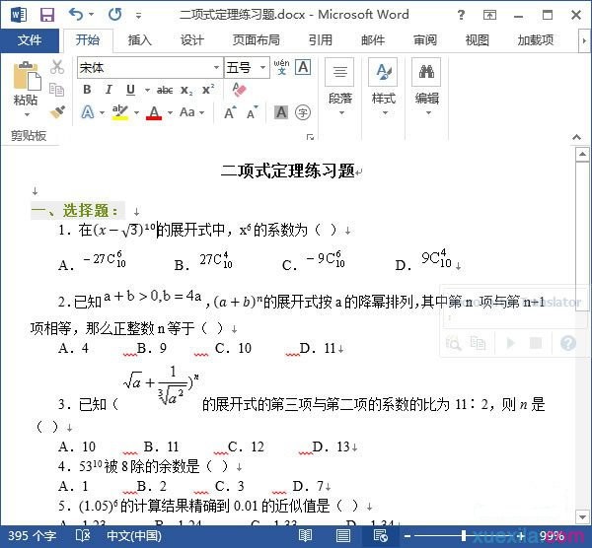Toggle Underline formatting
Image resolution: width=592 pixels, height=548 pixels.
(x=130, y=90)
